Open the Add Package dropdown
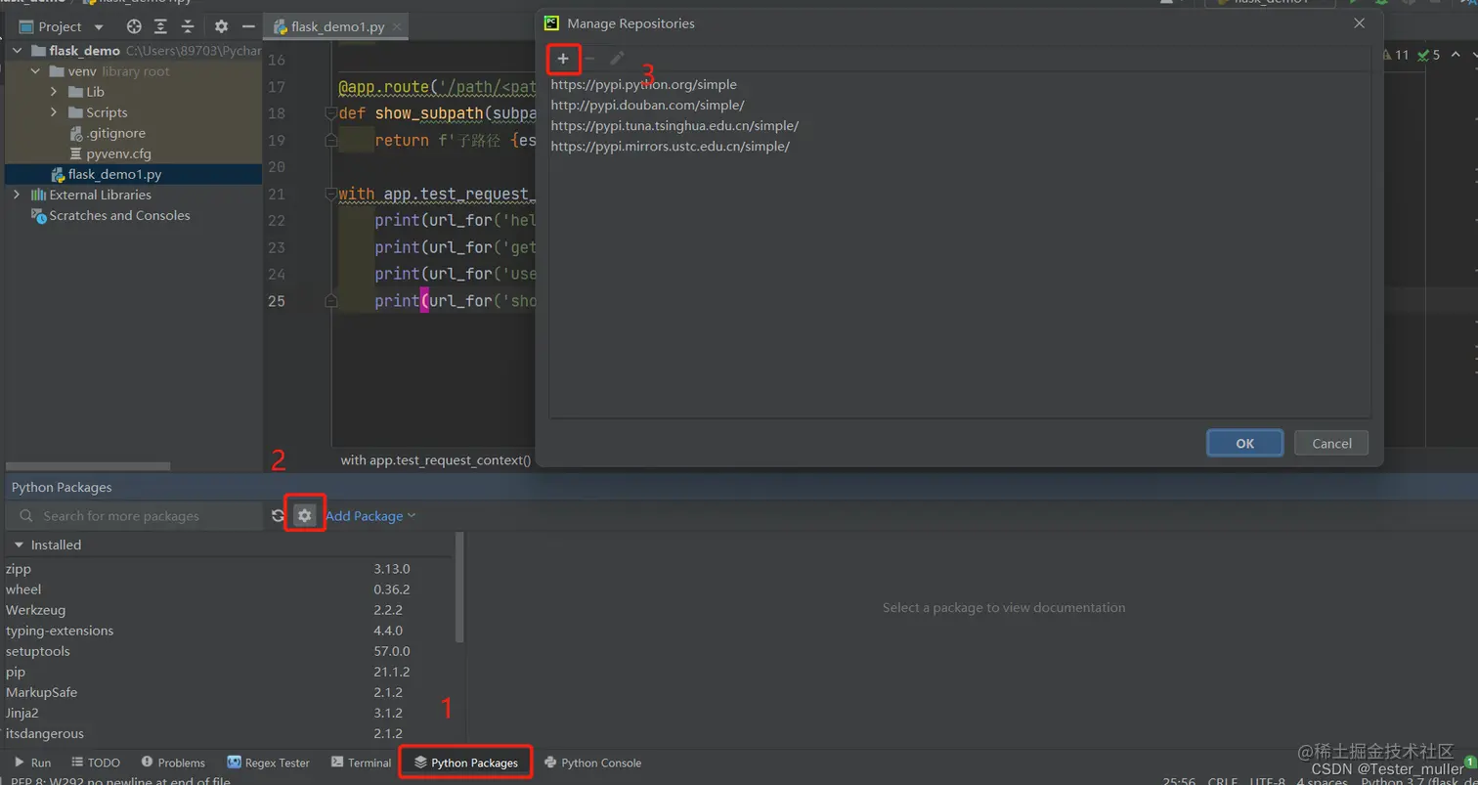 [x=370, y=515]
